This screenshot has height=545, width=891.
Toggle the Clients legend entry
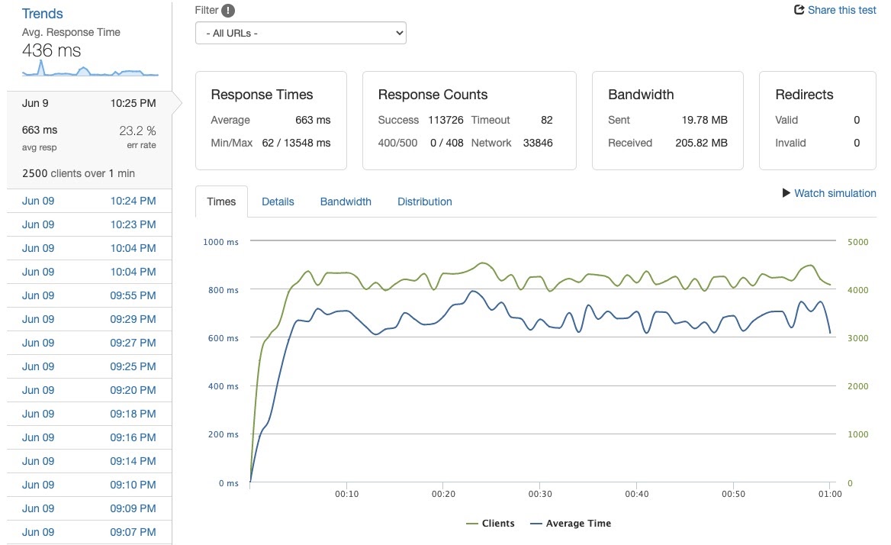tap(491, 524)
